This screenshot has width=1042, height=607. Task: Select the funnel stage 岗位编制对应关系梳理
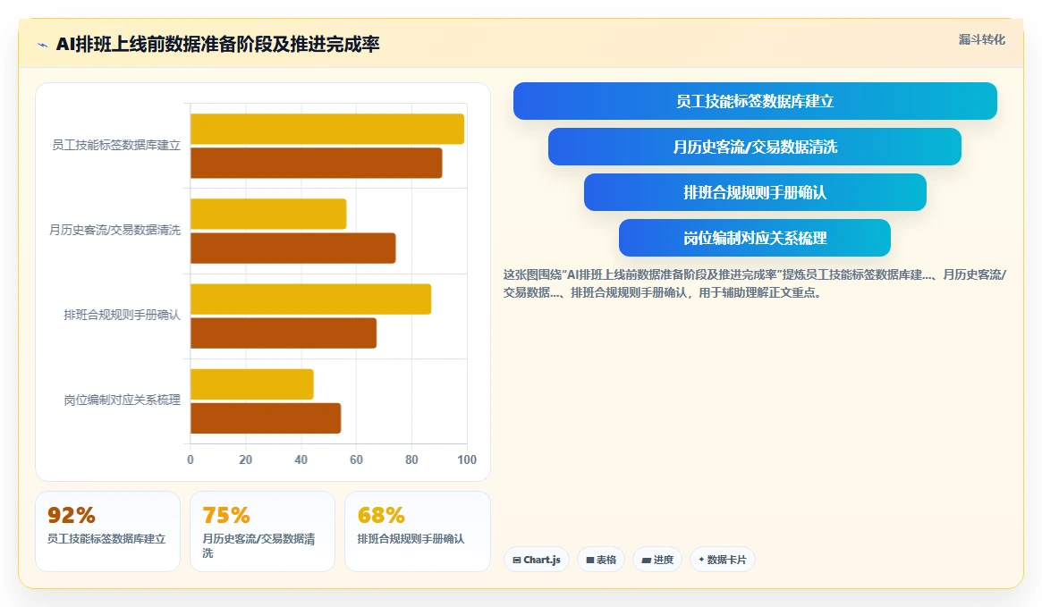coord(755,238)
